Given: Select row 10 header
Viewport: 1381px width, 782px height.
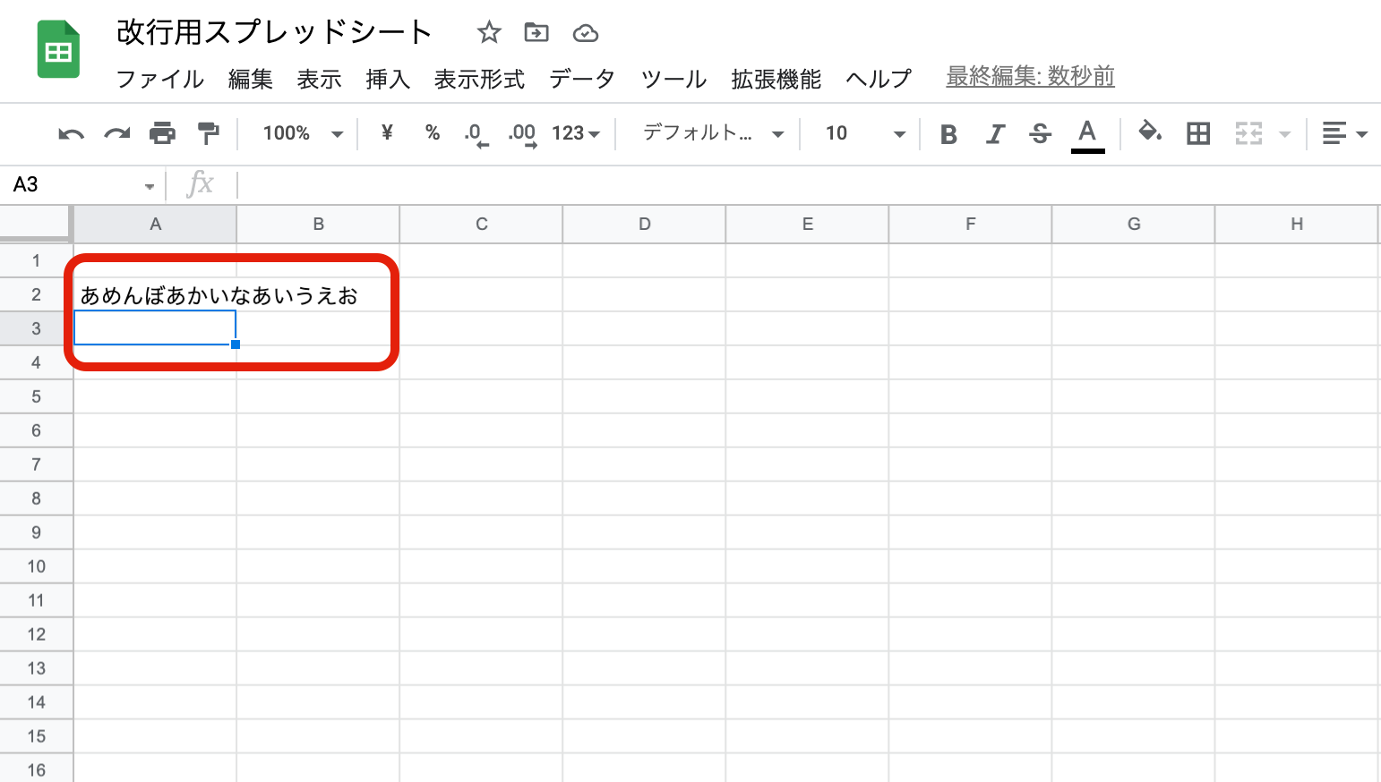Looking at the screenshot, I should pyautogui.click(x=36, y=566).
